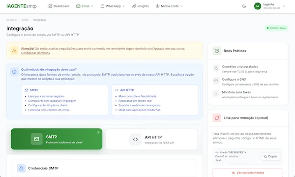Open the Insights menu item
This screenshot has width=295, height=177.
tap(140, 6)
